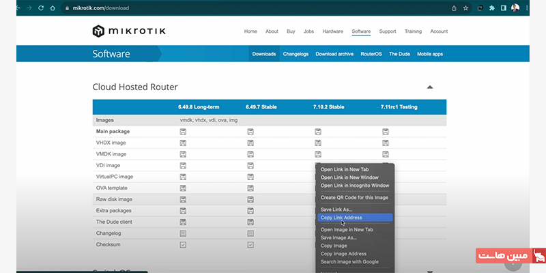Select Create QR Code for this Image
The width and height of the screenshot is (546, 273).
point(355,197)
